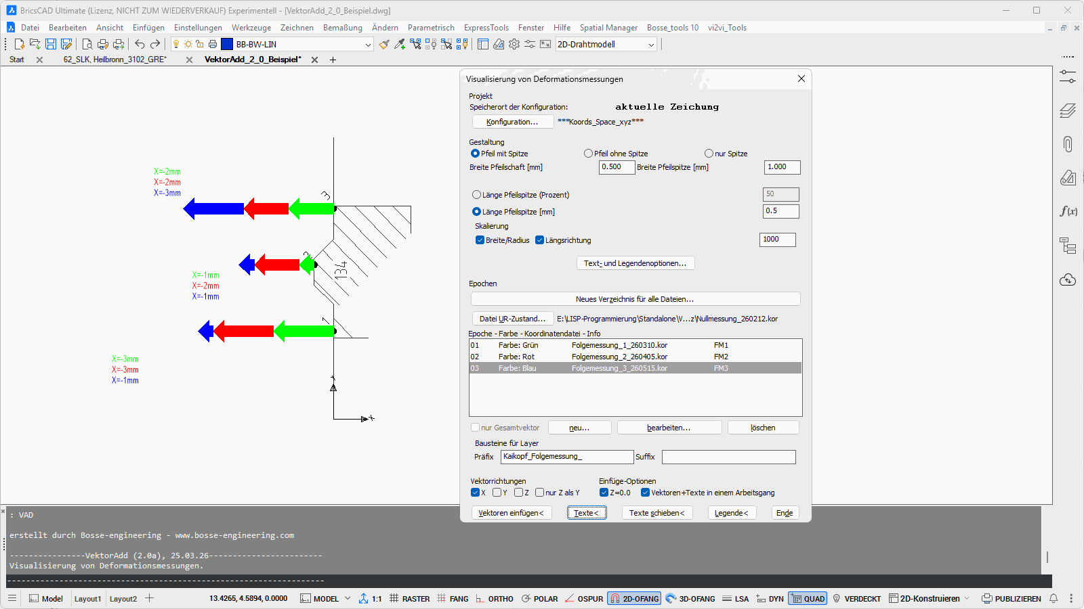This screenshot has width=1084, height=609.
Task: Open the paperclip attachments side panel
Action: click(x=1068, y=144)
